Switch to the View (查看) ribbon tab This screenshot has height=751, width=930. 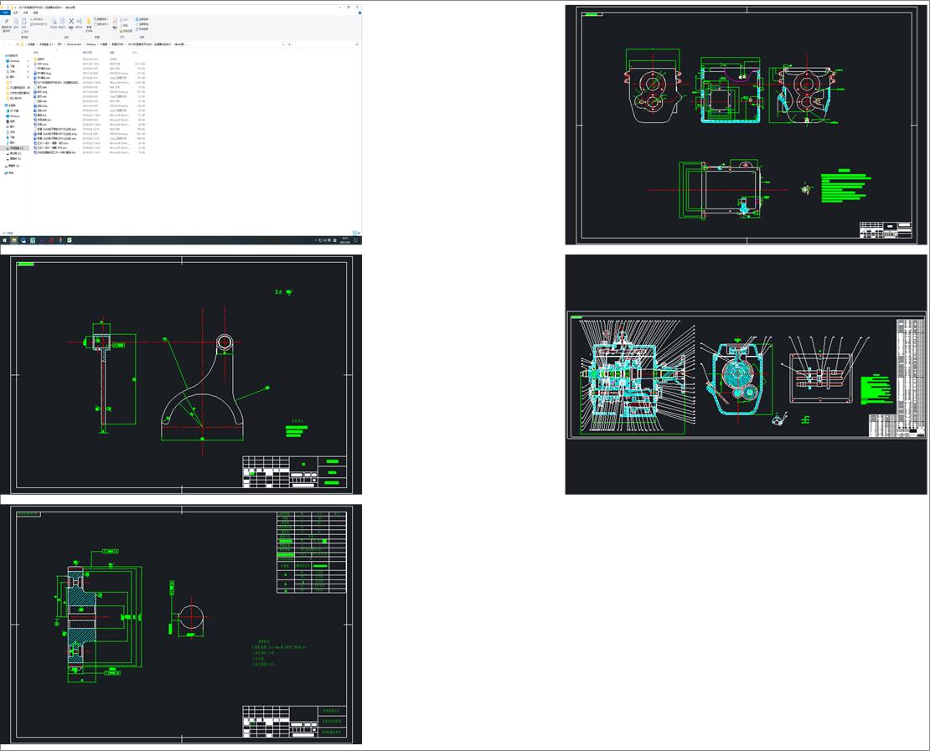pos(35,13)
